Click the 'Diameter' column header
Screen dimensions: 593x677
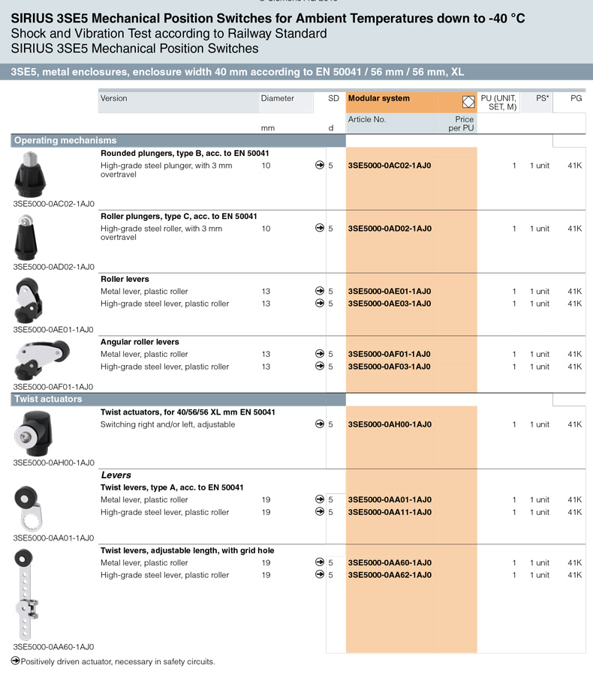point(277,98)
